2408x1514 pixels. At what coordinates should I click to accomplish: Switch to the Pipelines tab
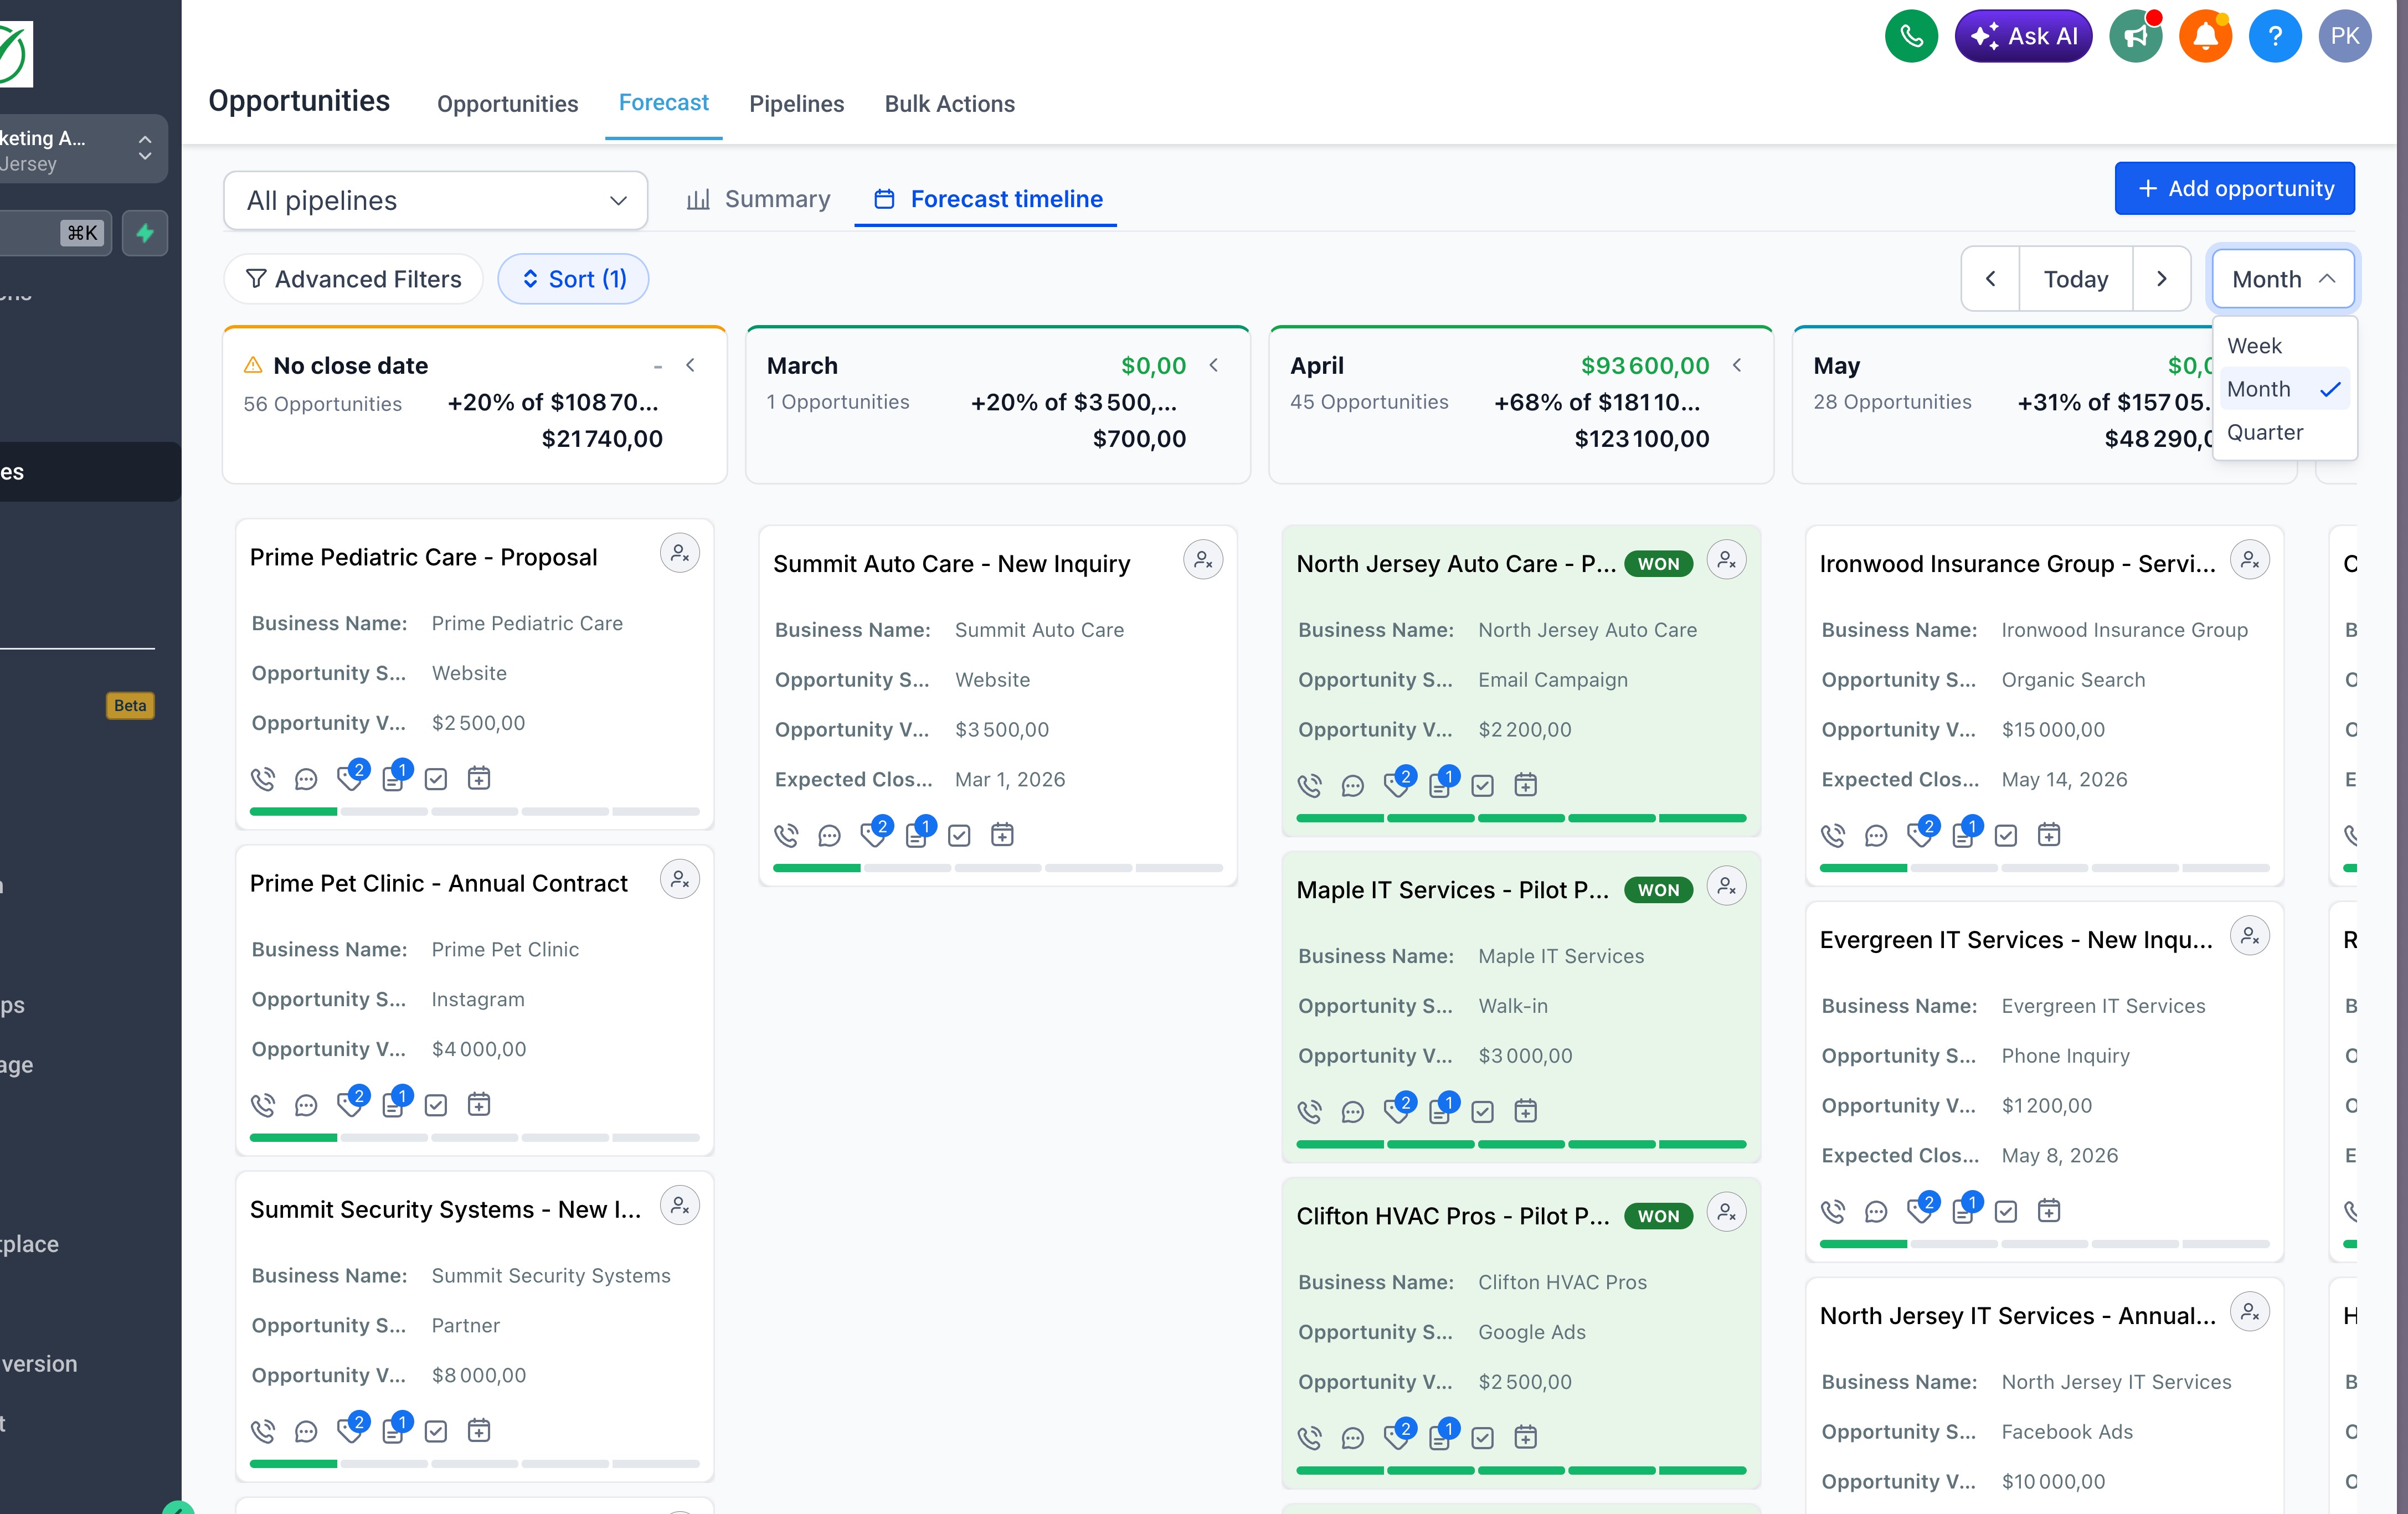796,104
